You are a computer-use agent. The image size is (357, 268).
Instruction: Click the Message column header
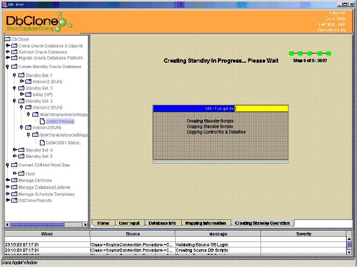218,234
